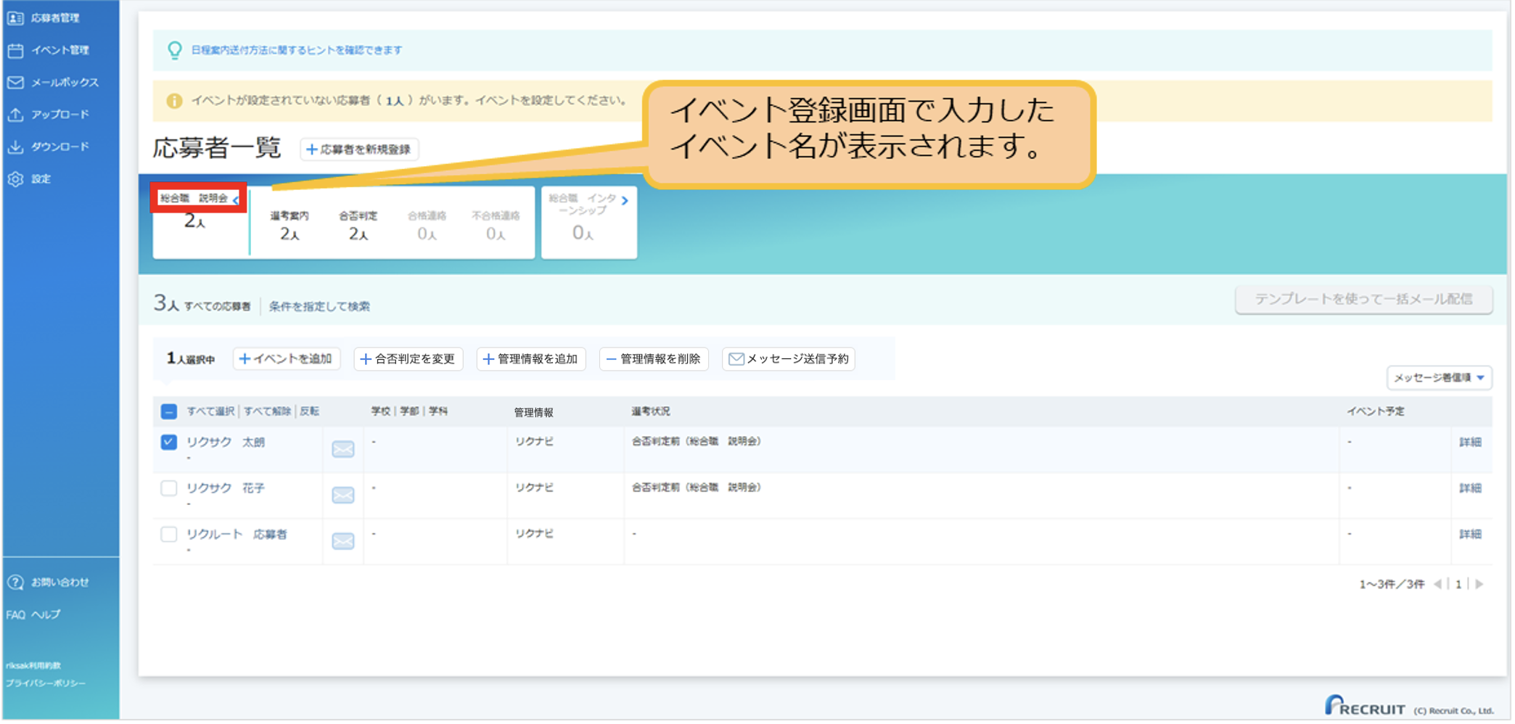1515x724 pixels.
Task: Open the アップロード sidebar icon
Action: (16, 115)
